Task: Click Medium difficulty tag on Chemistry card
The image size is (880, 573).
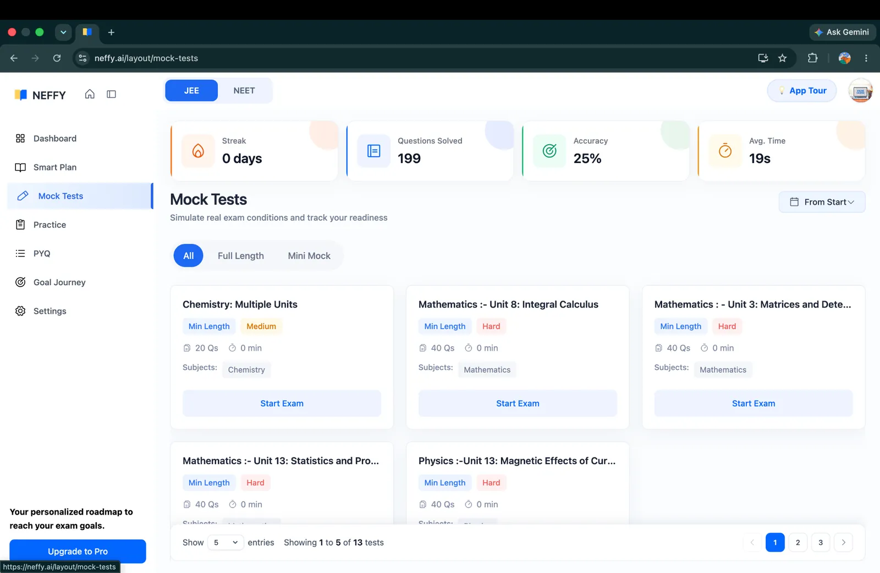Action: point(261,326)
